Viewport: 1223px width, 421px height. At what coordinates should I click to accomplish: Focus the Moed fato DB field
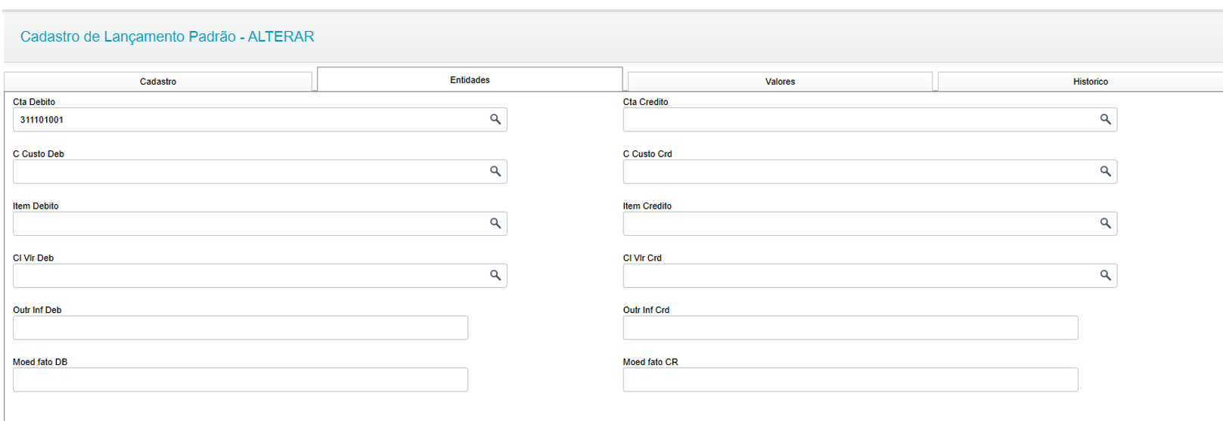[241, 380]
